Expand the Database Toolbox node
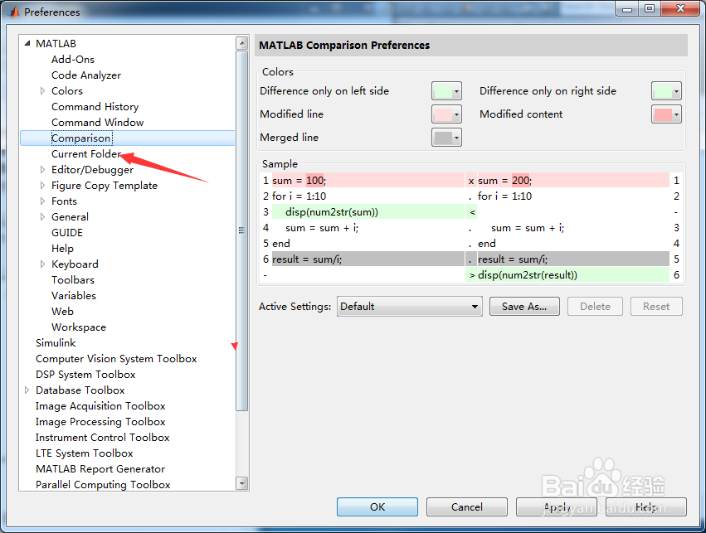Viewport: 706px width, 533px height. 27,390
